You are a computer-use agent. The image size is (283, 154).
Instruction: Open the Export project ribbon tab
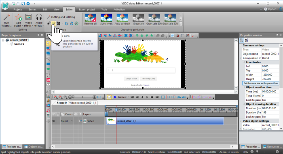87,10
